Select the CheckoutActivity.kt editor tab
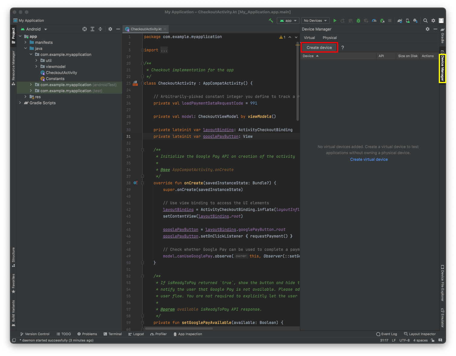 pos(146,29)
